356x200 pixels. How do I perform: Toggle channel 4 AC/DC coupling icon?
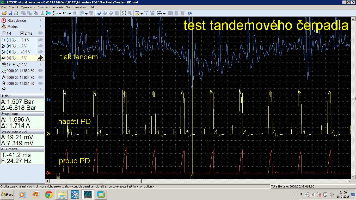14,58
